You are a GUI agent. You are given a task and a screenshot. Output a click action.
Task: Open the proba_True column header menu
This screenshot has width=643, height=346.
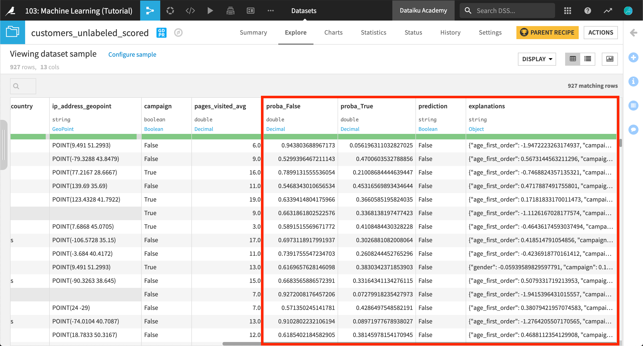357,106
